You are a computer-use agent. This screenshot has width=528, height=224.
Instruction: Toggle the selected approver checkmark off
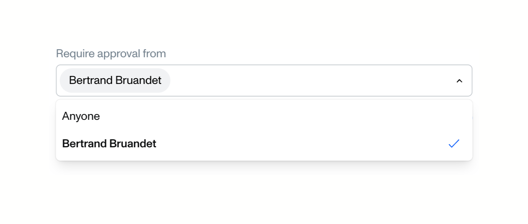coord(454,144)
